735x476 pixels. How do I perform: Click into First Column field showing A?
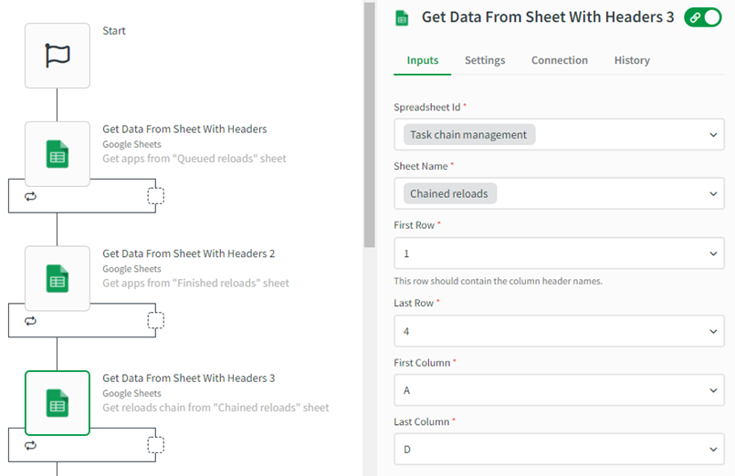tap(559, 390)
